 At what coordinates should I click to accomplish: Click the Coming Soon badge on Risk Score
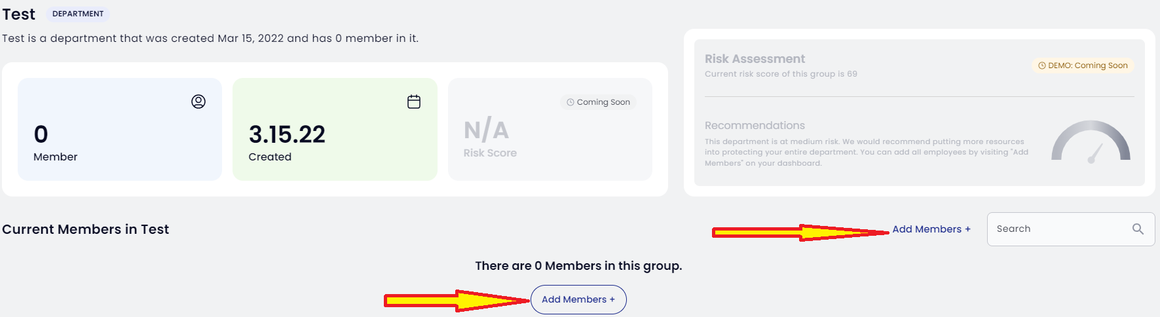click(x=598, y=102)
